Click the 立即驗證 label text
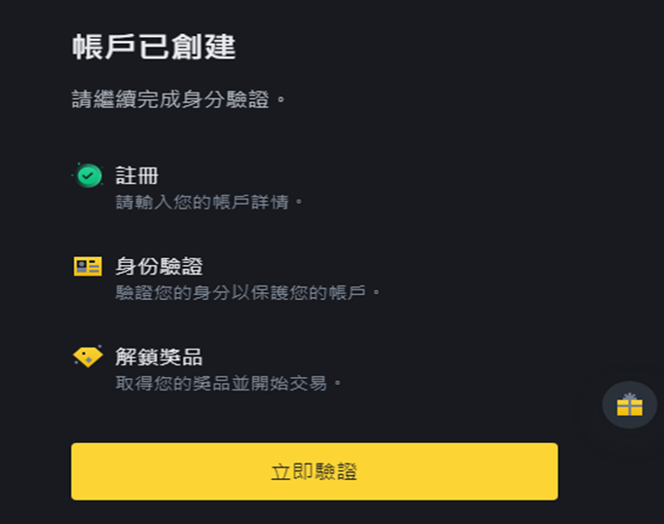 [x=314, y=471]
